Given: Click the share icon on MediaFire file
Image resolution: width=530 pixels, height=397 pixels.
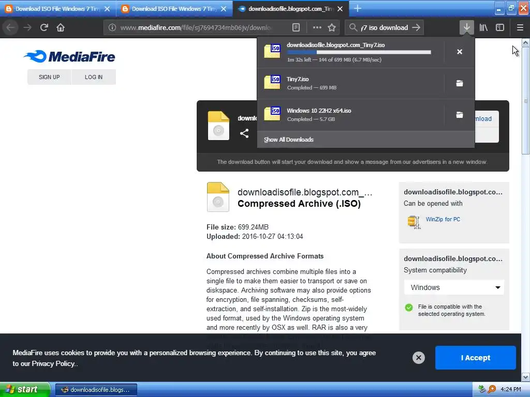Looking at the screenshot, I should coord(244,133).
